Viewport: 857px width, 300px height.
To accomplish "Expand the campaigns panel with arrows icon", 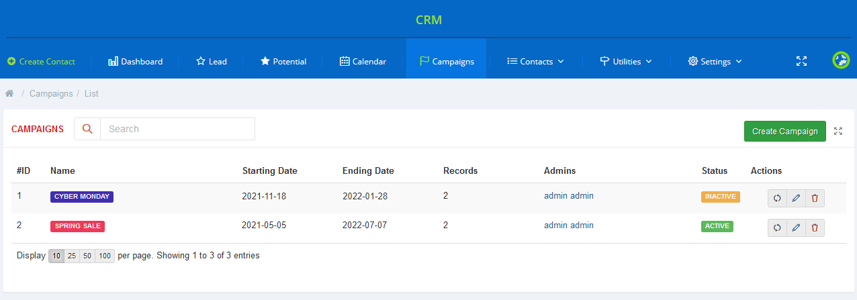I will pos(838,131).
